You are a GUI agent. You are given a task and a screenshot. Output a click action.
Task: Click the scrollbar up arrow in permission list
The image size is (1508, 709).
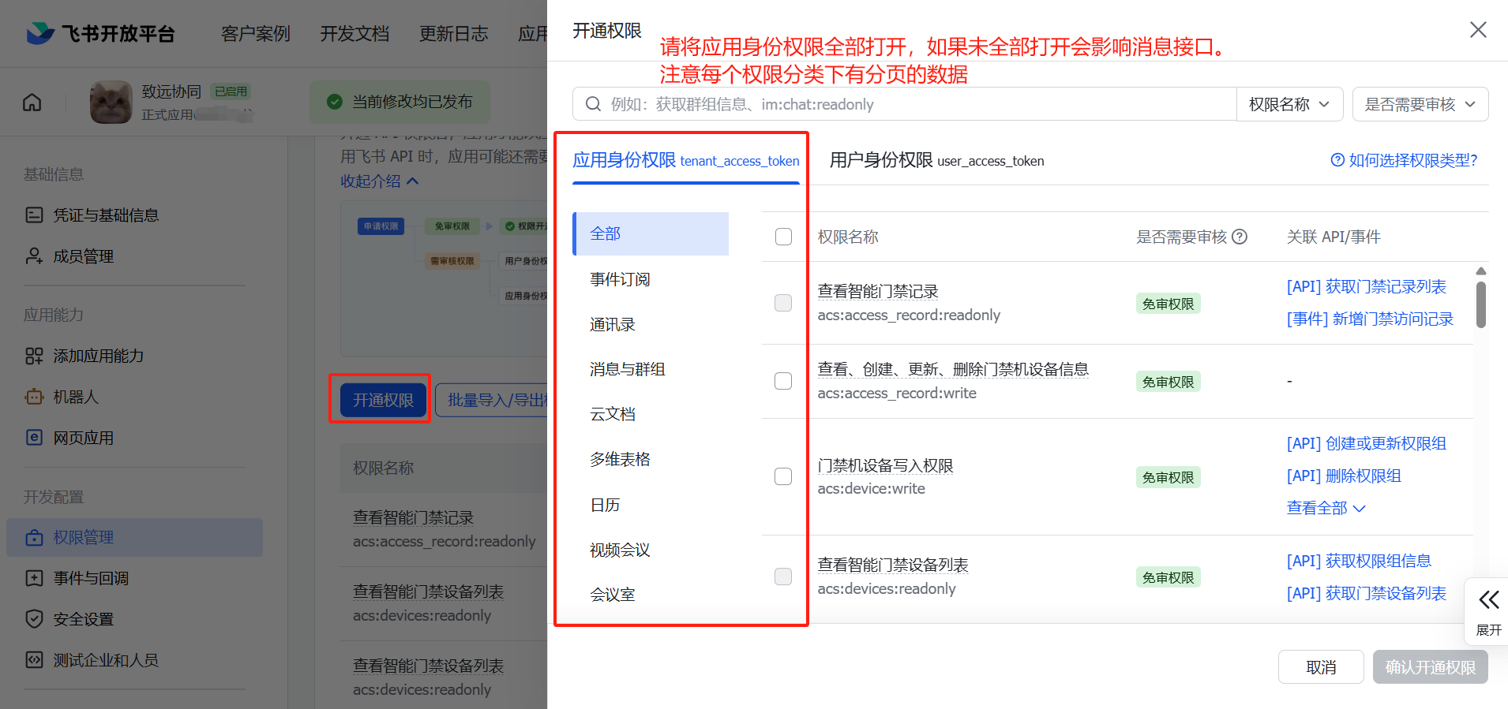pos(1481,271)
